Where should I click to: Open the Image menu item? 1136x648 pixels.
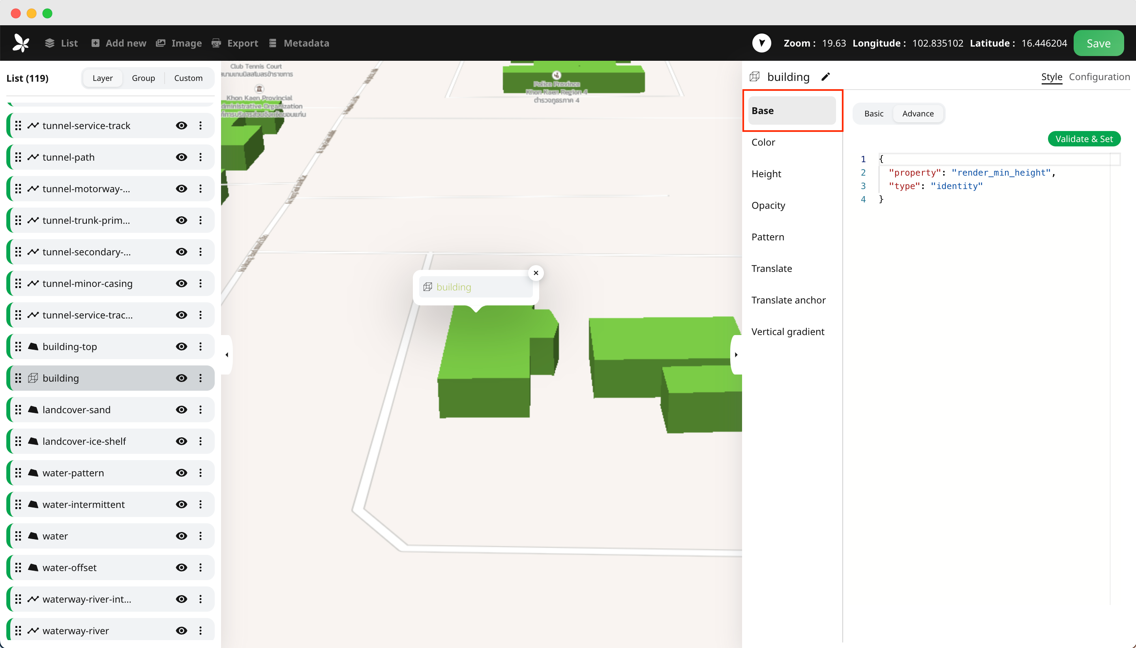179,43
